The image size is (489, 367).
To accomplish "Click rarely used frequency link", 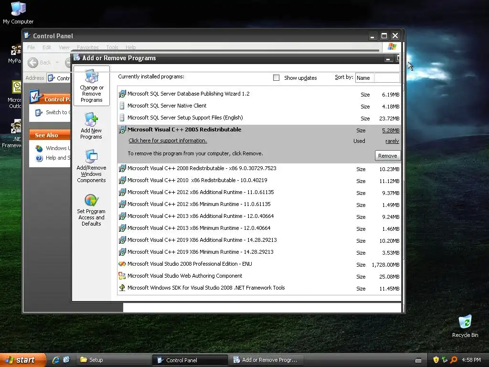I will pyautogui.click(x=392, y=141).
